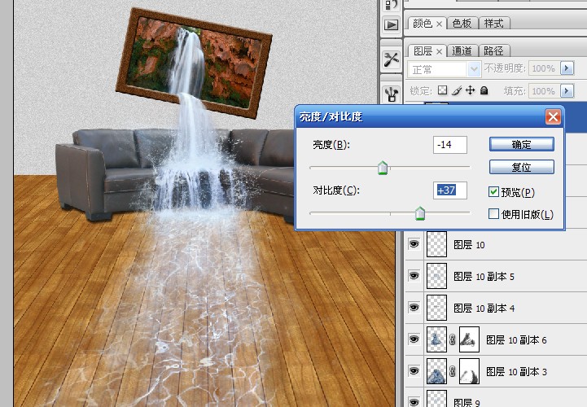Click the thumbnail of 图层 10
587x407 pixels.
tap(436, 244)
